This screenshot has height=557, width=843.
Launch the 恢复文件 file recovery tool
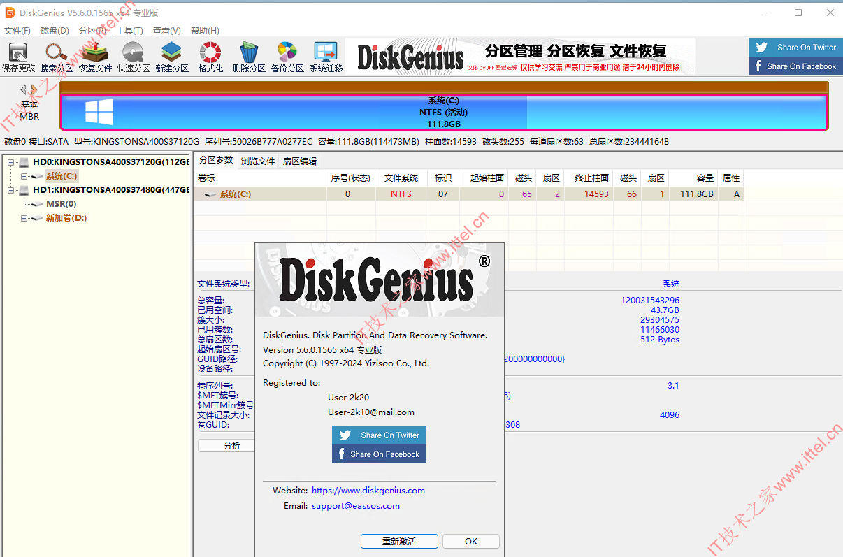pos(95,57)
